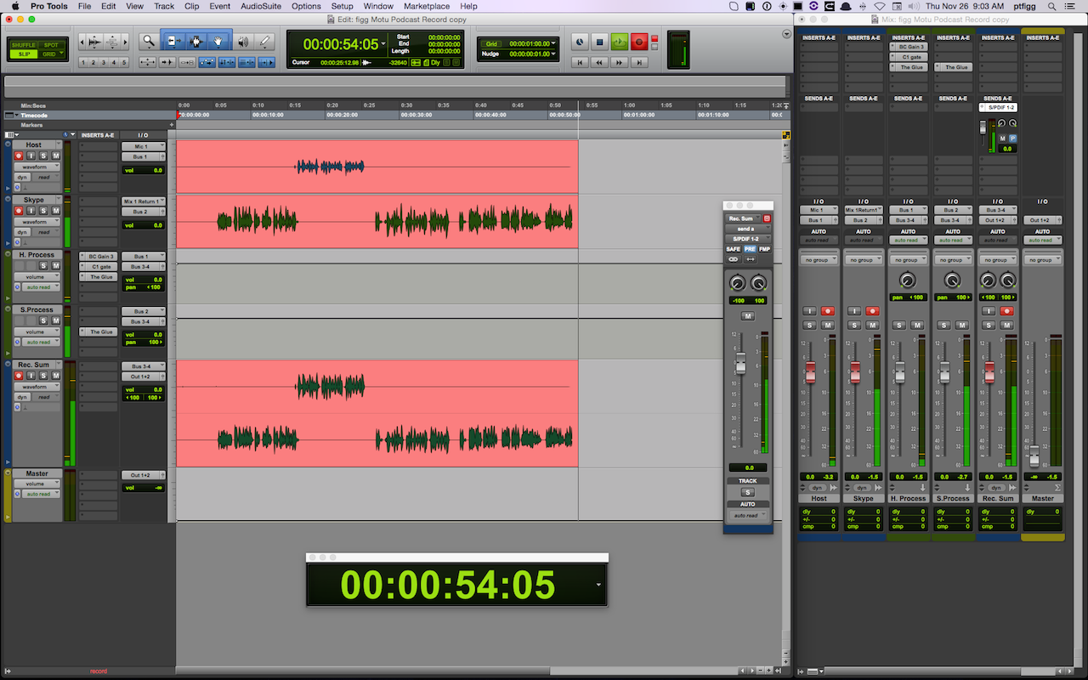Open the Track menu
This screenshot has height=680, width=1088.
point(164,6)
